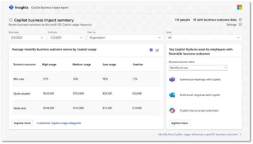The height and width of the screenshot is (144, 253).
Task: Click the Teams icon for Summarize meetings
Action: pyautogui.click(x=172, y=79)
